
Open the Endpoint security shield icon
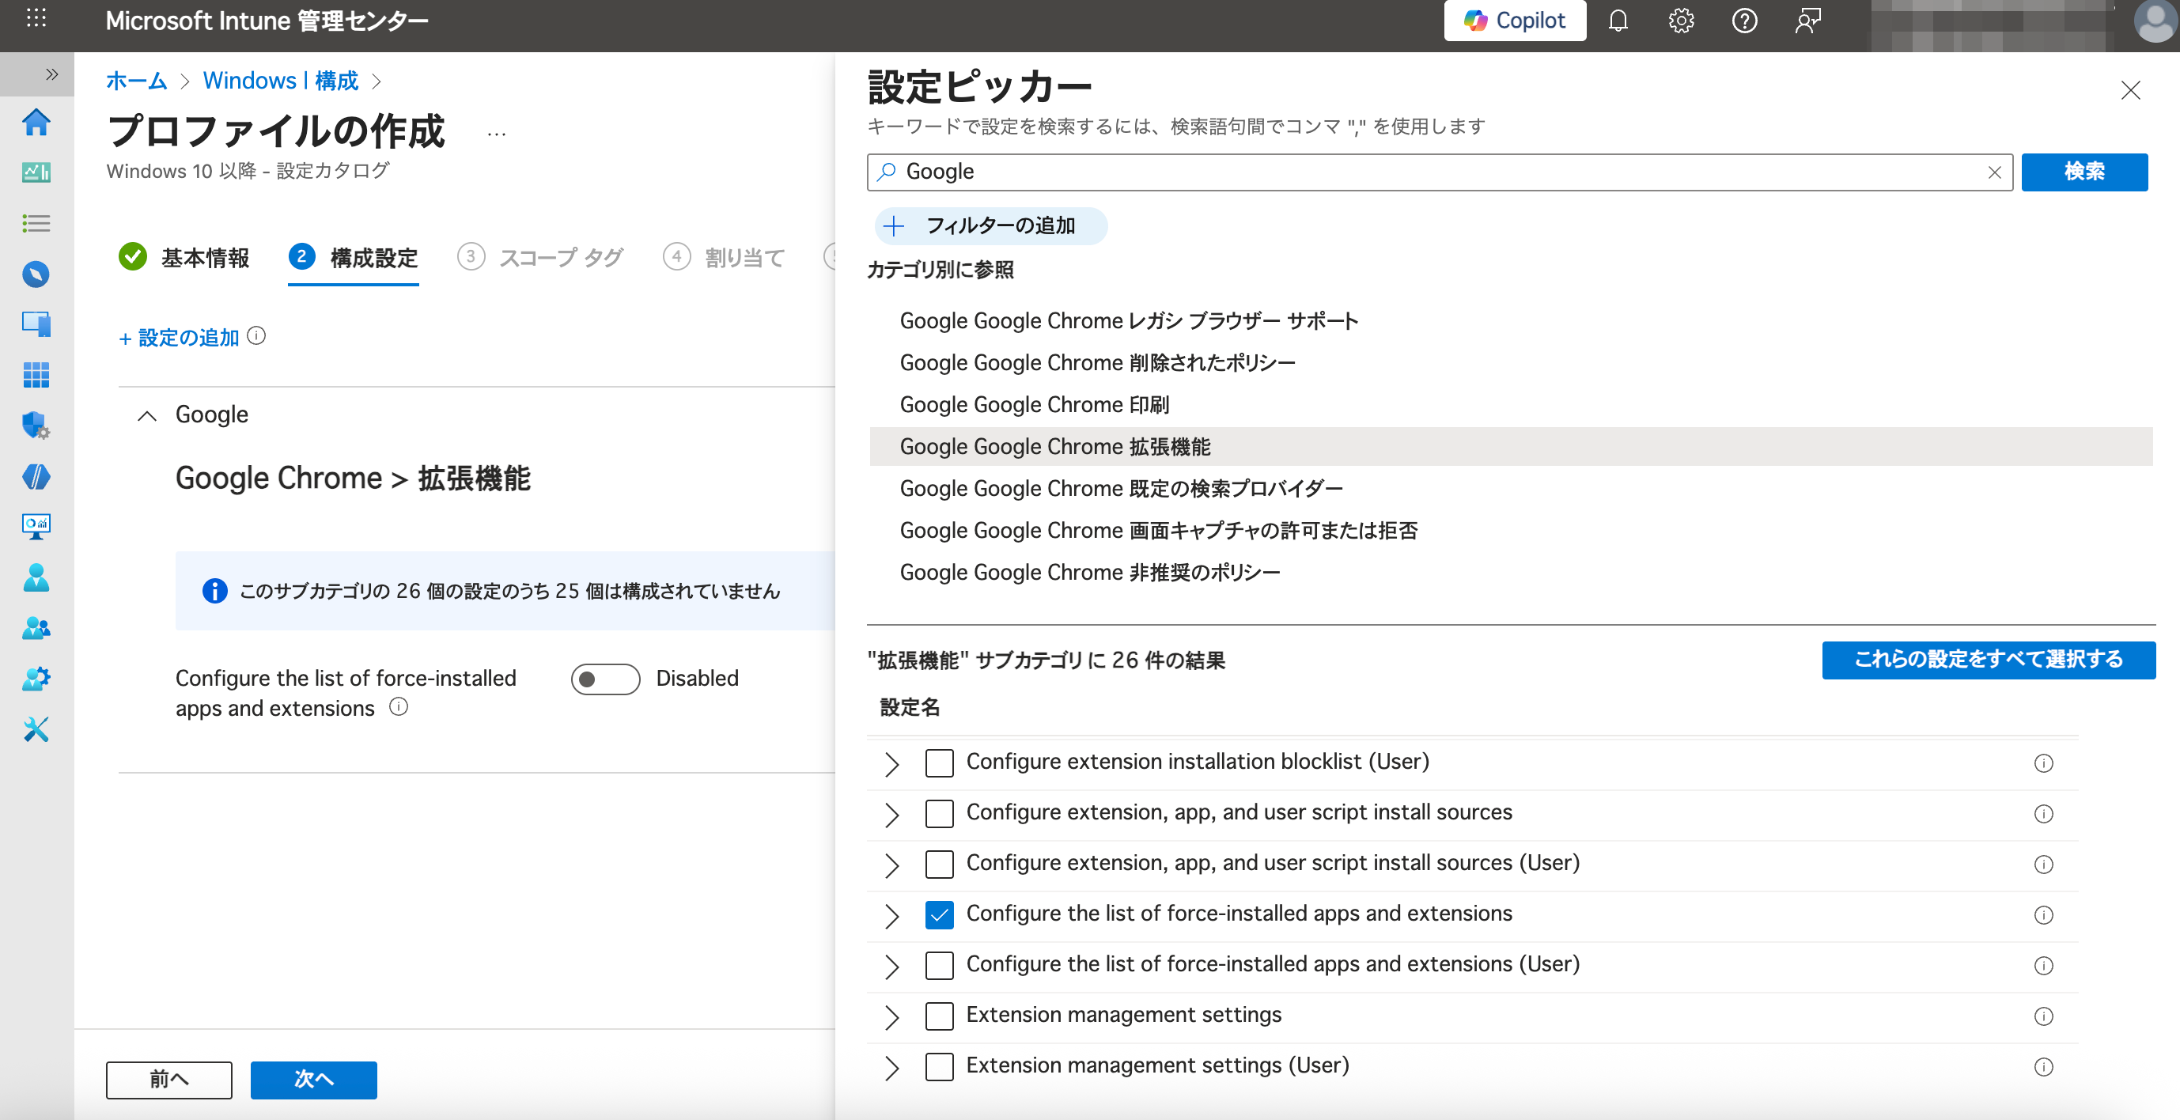[x=36, y=425]
